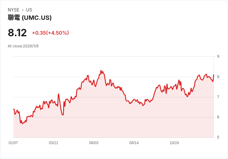The image size is (228, 159).
Task: Click the chart's highest peak in June
Action: pyautogui.click(x=101, y=71)
